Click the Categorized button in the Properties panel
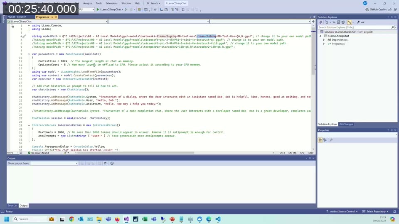 tap(320, 140)
